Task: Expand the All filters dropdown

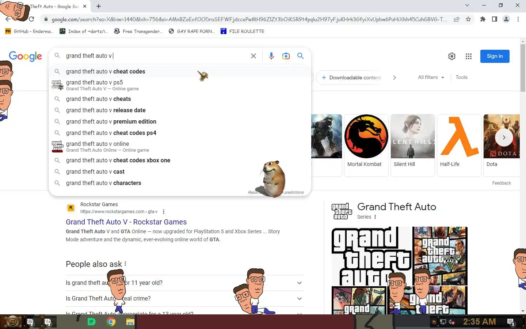Action: (431, 77)
